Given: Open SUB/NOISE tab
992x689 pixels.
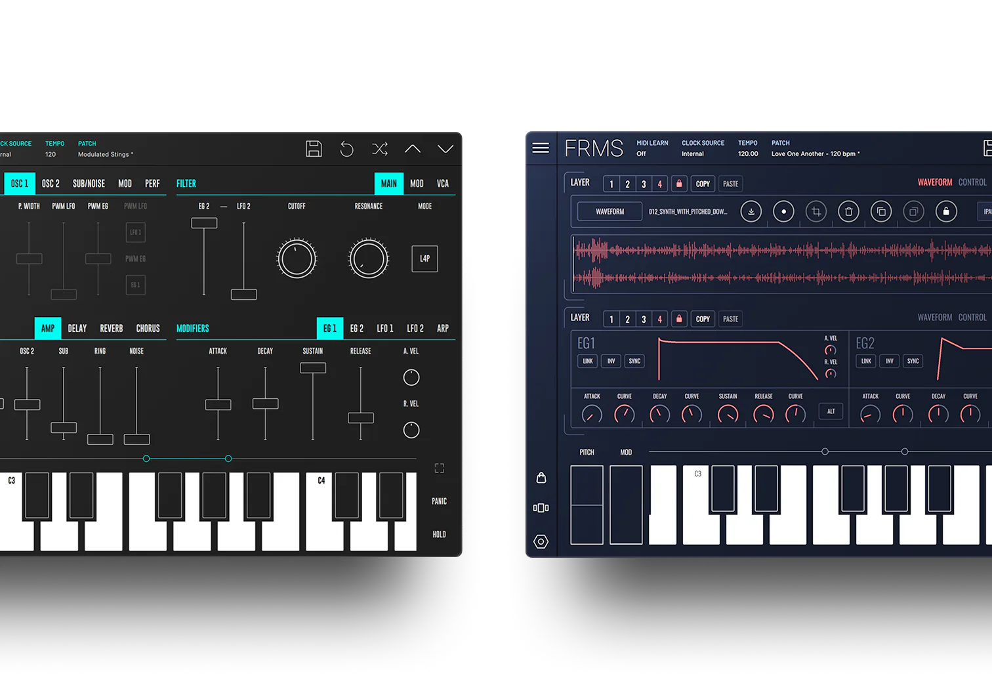Looking at the screenshot, I should pyautogui.click(x=89, y=184).
